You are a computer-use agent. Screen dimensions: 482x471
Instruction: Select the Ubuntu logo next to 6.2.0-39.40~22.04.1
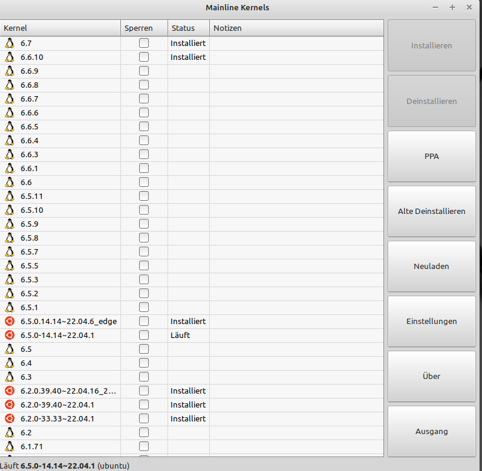(x=10, y=405)
